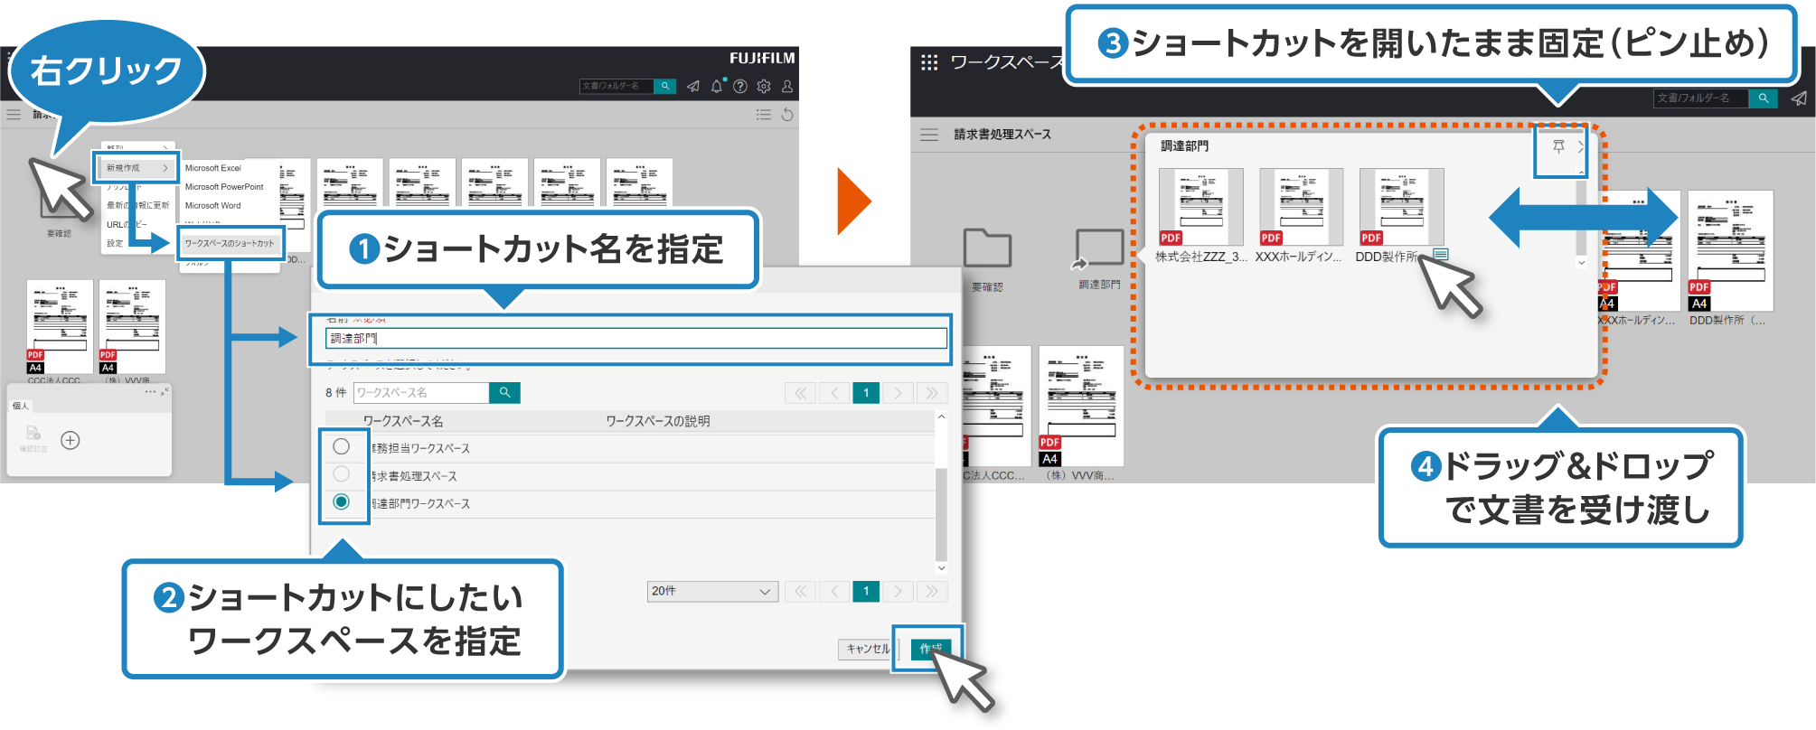Click the refresh icon below FUJIFILM header

(x=787, y=115)
